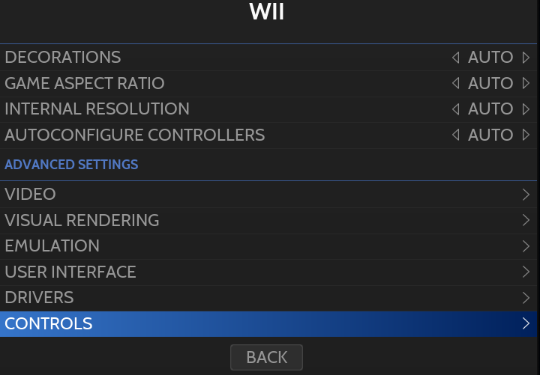Select the highlighted Controls entry
This screenshot has width=540, height=375.
49,324
